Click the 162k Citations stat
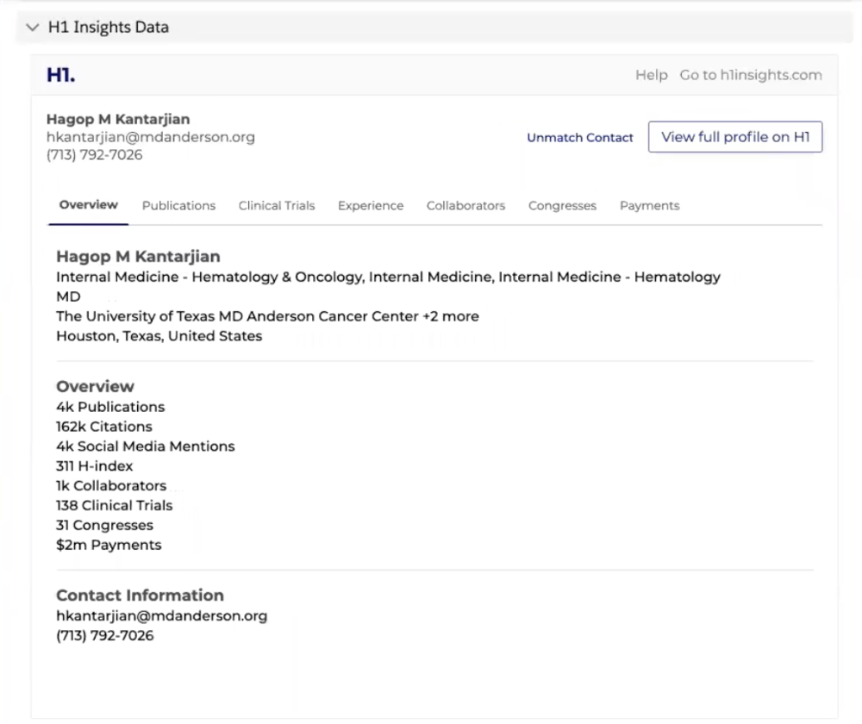Viewport: 862px width, 724px height. 104,427
